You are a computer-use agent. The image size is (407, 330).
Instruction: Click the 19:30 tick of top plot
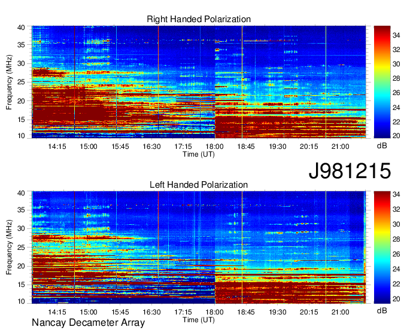tap(278, 146)
